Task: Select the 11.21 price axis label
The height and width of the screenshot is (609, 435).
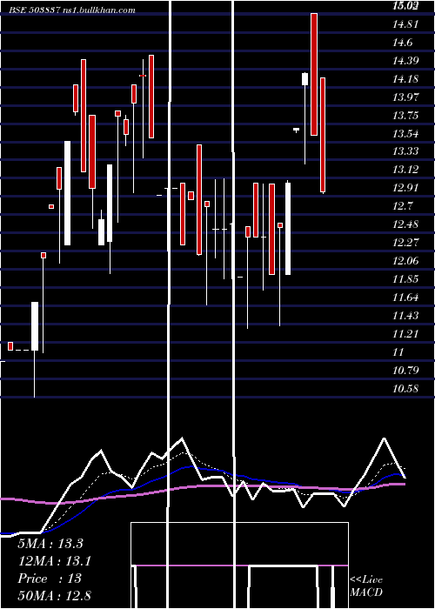Action: pos(405,333)
